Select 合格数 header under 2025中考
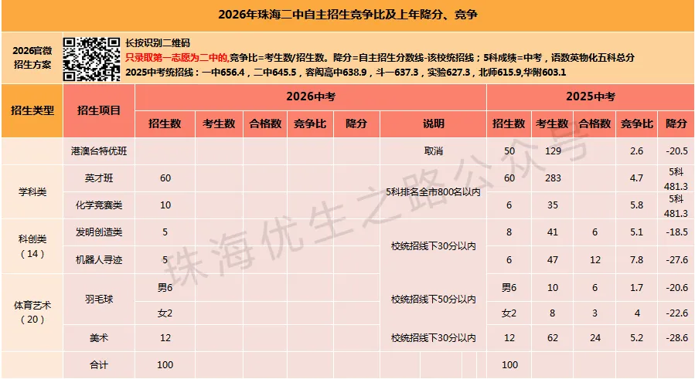 594,124
